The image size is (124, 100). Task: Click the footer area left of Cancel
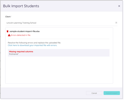click(43, 93)
